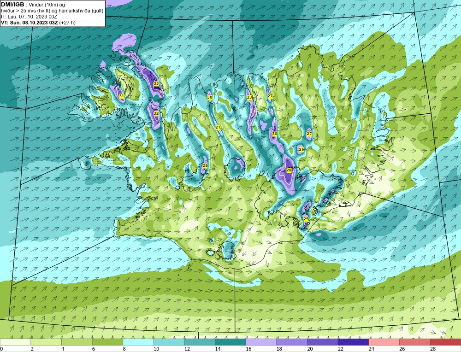Choose the 6–8 m/s olive green legend swatch
Image resolution: width=461 pixels, height=352 pixels.
[x=107, y=342]
